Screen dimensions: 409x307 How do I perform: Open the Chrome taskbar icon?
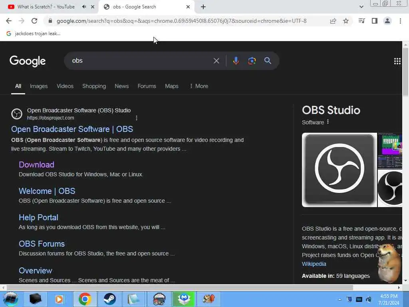[x=85, y=299]
